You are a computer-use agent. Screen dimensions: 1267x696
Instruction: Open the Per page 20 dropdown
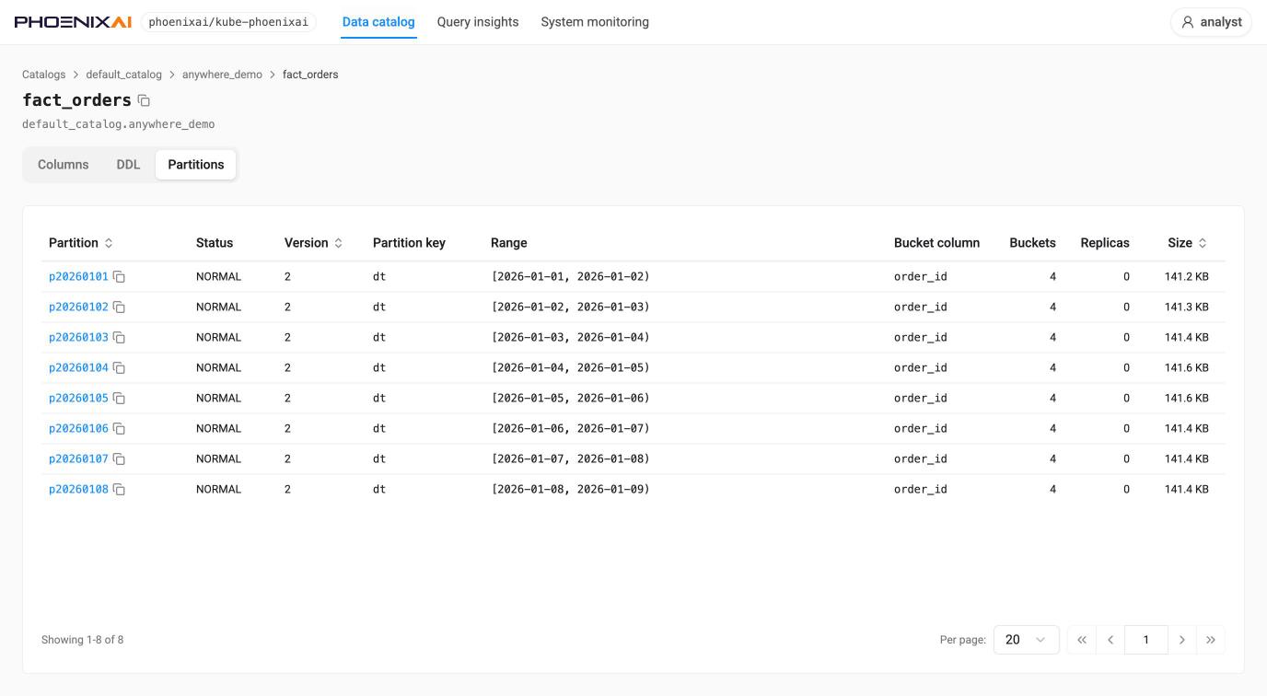click(x=1027, y=640)
